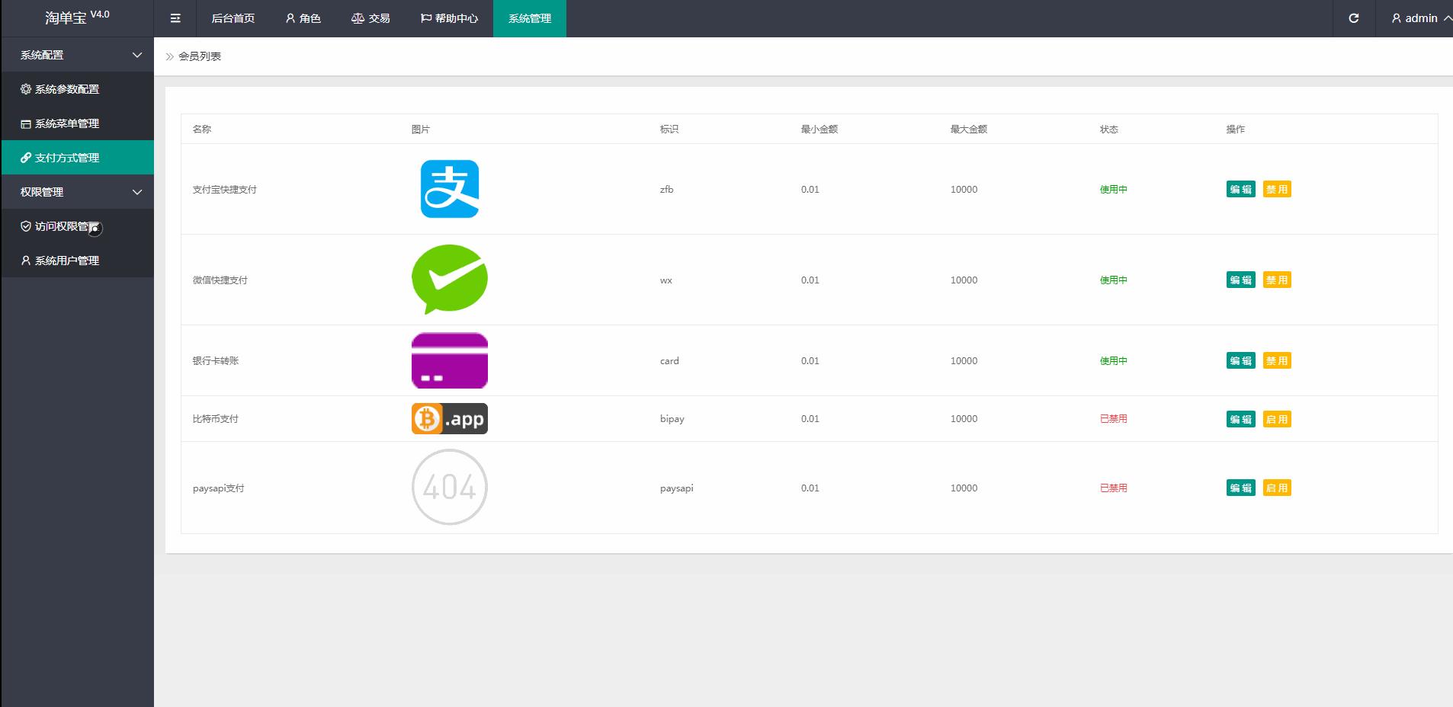1453x707 pixels.
Task: Edit the 支付宝快捷支付 payment method
Action: click(x=1240, y=190)
